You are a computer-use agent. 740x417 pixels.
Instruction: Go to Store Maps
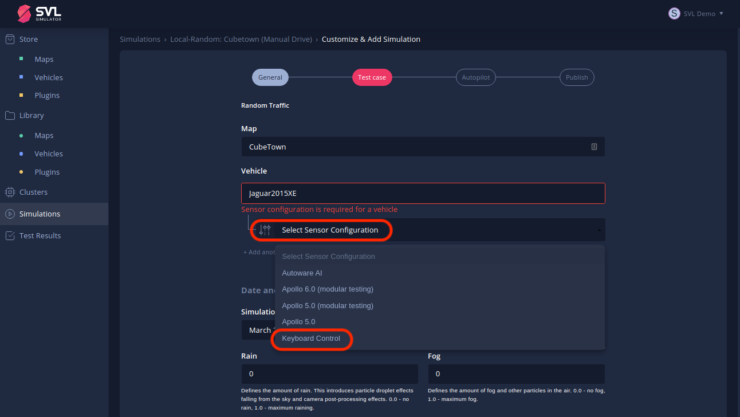pos(44,60)
